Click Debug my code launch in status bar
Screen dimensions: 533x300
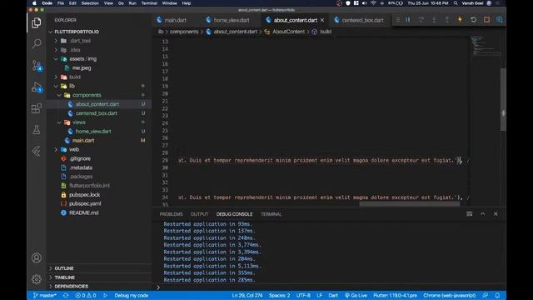tap(132, 296)
